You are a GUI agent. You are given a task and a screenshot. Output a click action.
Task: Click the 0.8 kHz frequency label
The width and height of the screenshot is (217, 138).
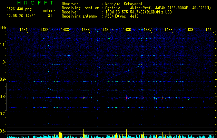point(3,97)
